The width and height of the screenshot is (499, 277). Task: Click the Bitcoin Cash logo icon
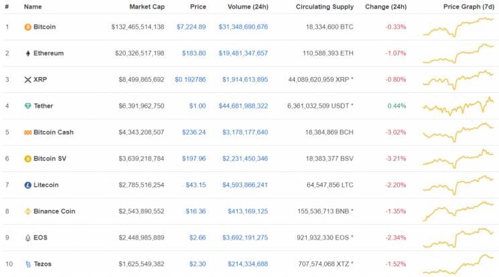click(x=27, y=132)
